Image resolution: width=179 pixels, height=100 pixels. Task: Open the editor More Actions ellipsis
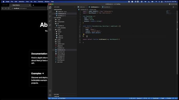(176, 7)
